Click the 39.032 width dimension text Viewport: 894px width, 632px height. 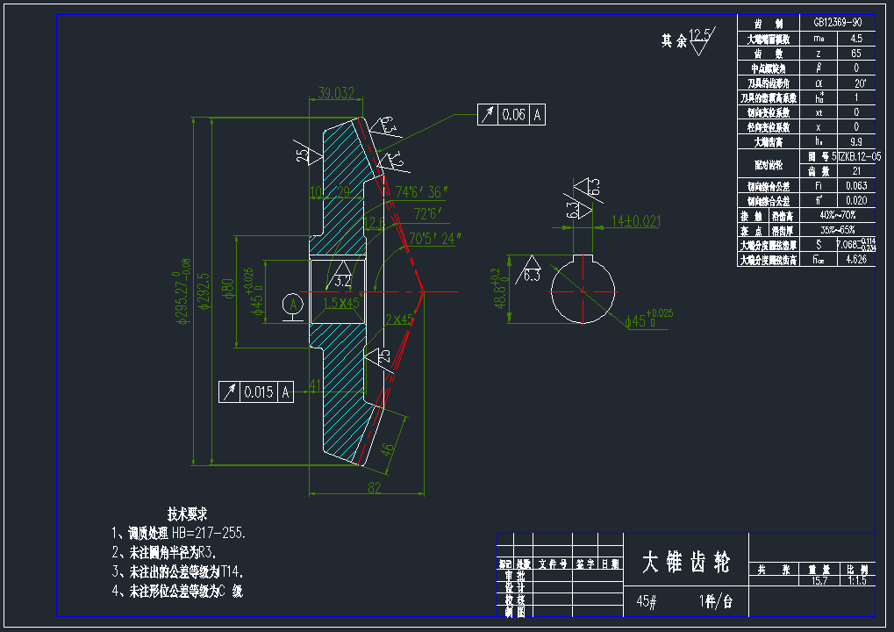pos(336,93)
